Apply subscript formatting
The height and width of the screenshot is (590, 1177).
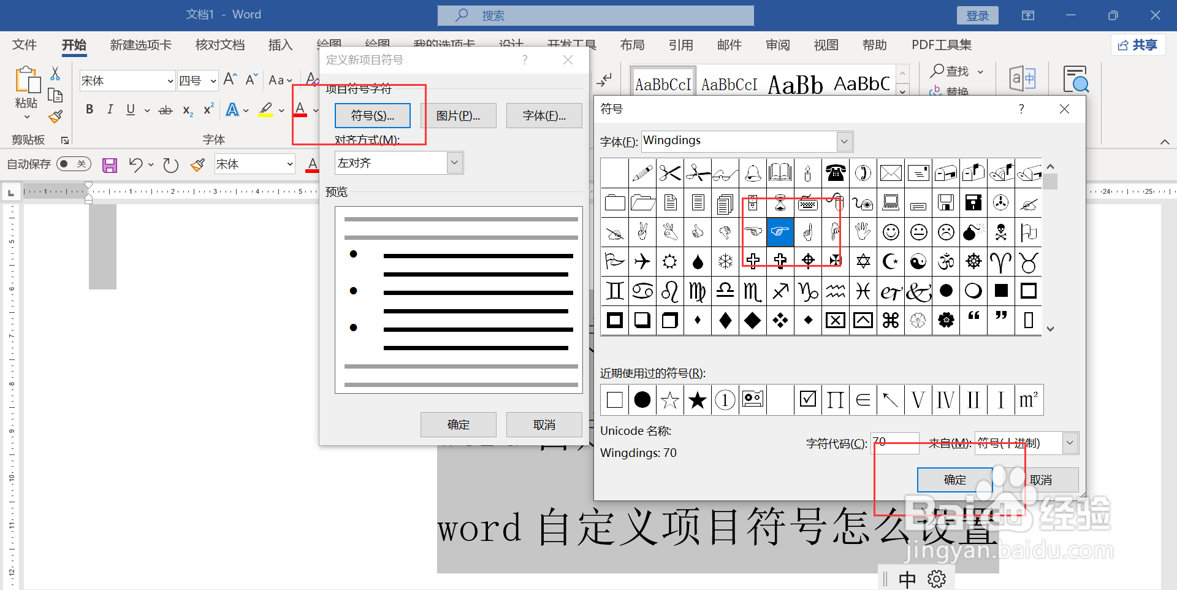(x=188, y=110)
